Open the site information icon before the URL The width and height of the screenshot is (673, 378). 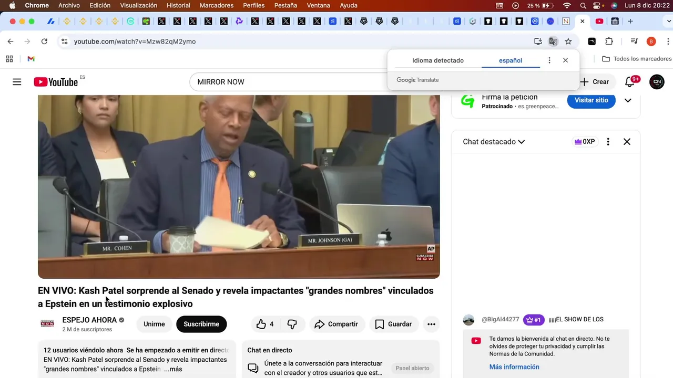tap(64, 41)
